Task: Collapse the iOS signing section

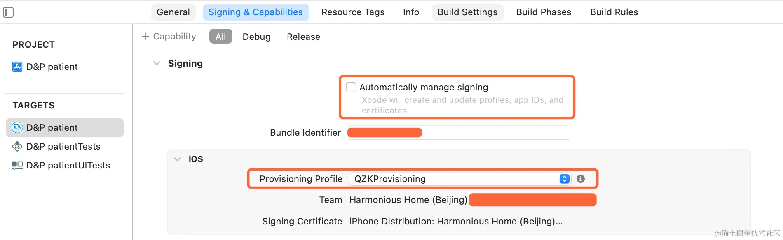Action: pyautogui.click(x=177, y=159)
